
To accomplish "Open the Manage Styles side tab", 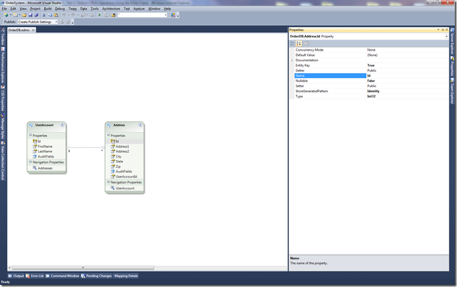I will coord(3,126).
